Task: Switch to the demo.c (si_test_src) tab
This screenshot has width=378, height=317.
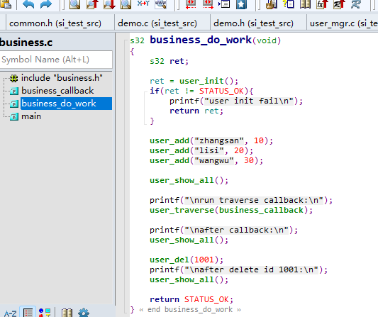Action: pos(157,23)
